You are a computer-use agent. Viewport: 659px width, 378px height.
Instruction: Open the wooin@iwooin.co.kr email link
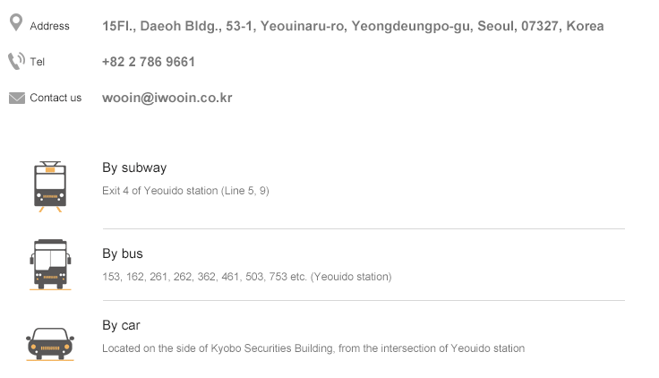click(167, 98)
